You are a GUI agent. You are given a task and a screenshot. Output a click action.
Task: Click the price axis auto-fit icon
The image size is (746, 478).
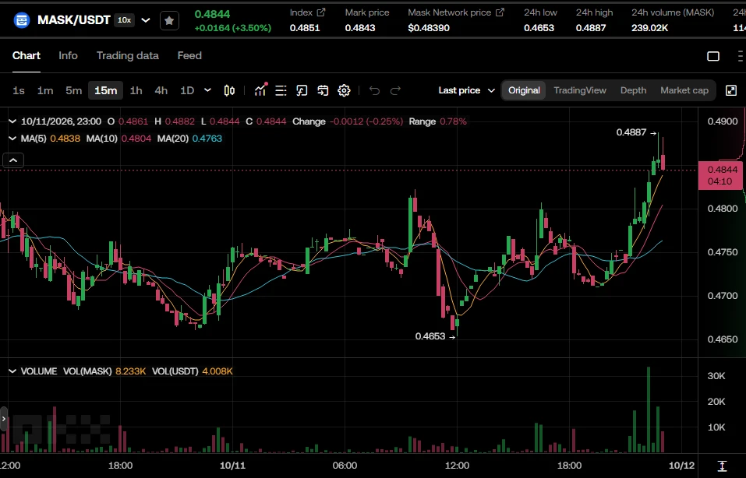point(722,466)
